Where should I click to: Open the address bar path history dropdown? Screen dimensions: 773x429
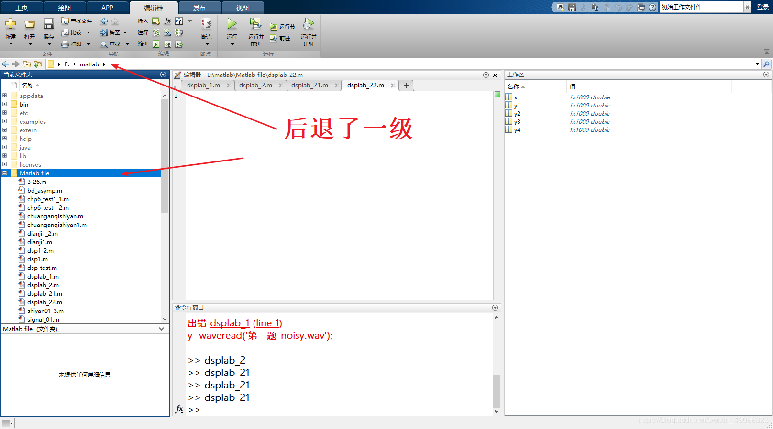757,64
